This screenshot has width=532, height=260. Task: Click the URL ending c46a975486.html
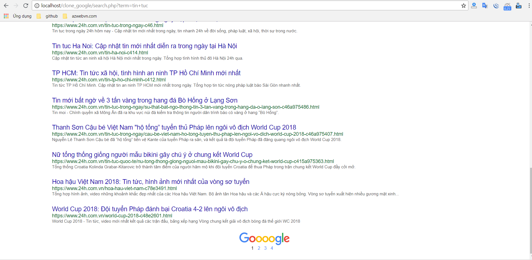pos(186,107)
